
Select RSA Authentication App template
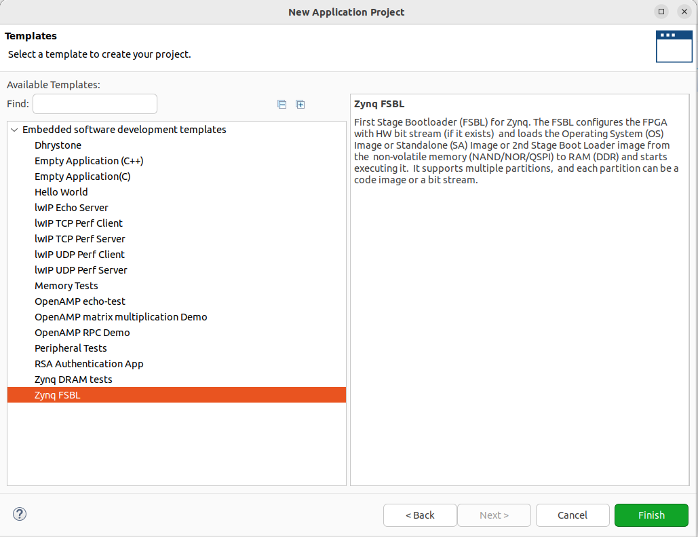[x=89, y=364]
